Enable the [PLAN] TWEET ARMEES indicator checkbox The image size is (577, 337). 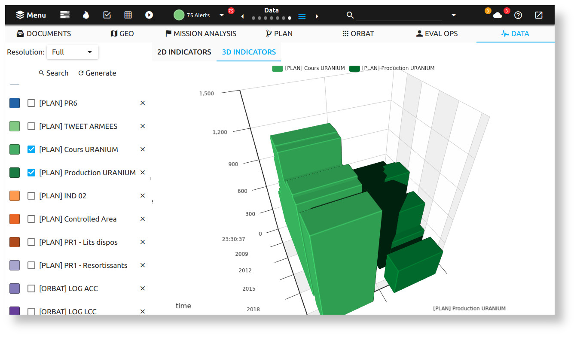[x=31, y=126]
